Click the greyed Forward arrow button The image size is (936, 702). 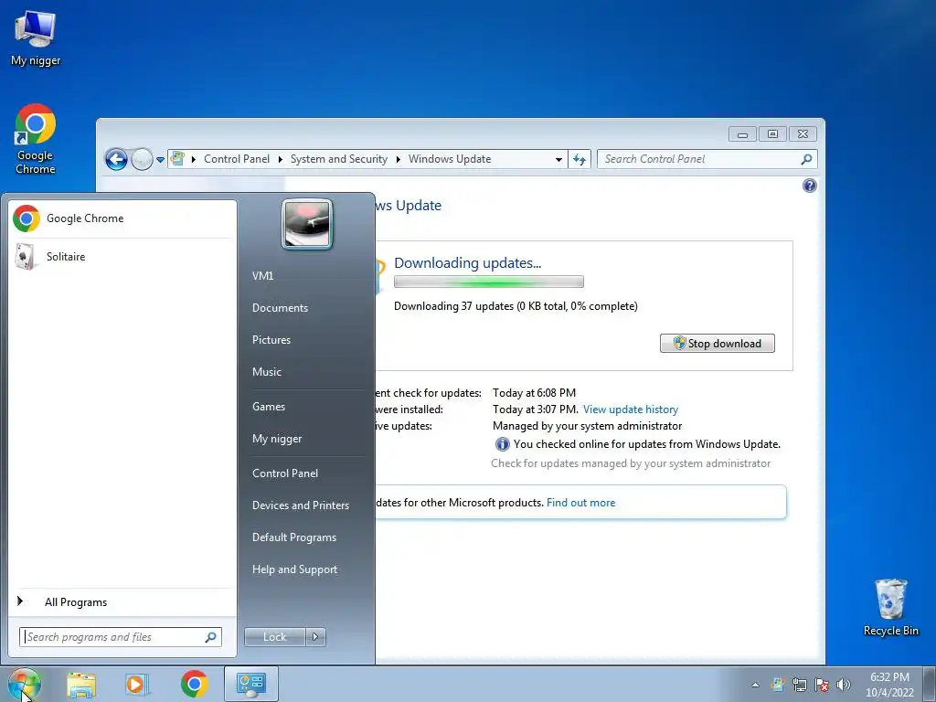(x=142, y=159)
